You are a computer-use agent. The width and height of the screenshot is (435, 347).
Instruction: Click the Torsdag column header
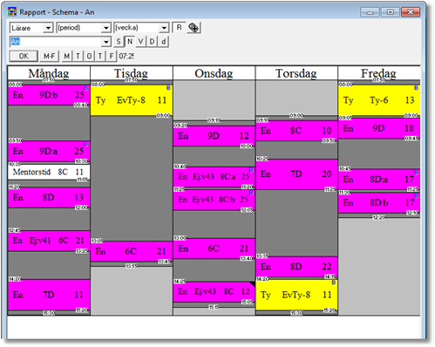click(x=296, y=73)
